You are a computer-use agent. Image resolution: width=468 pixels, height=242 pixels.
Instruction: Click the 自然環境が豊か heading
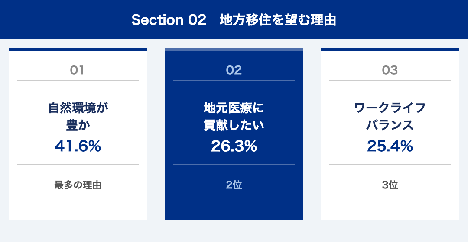(78, 116)
